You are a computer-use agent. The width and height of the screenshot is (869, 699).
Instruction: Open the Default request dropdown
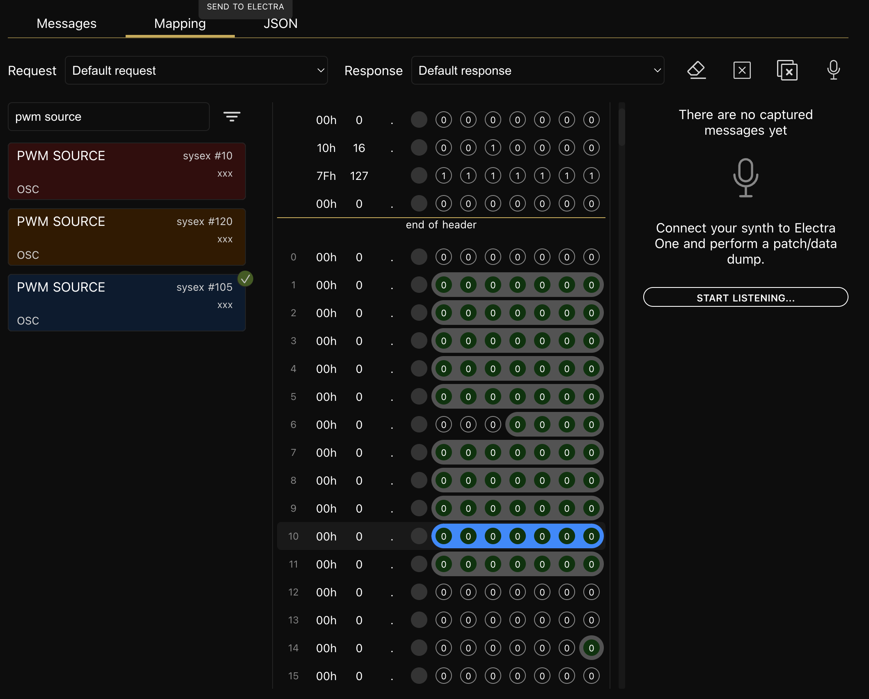[x=196, y=71]
